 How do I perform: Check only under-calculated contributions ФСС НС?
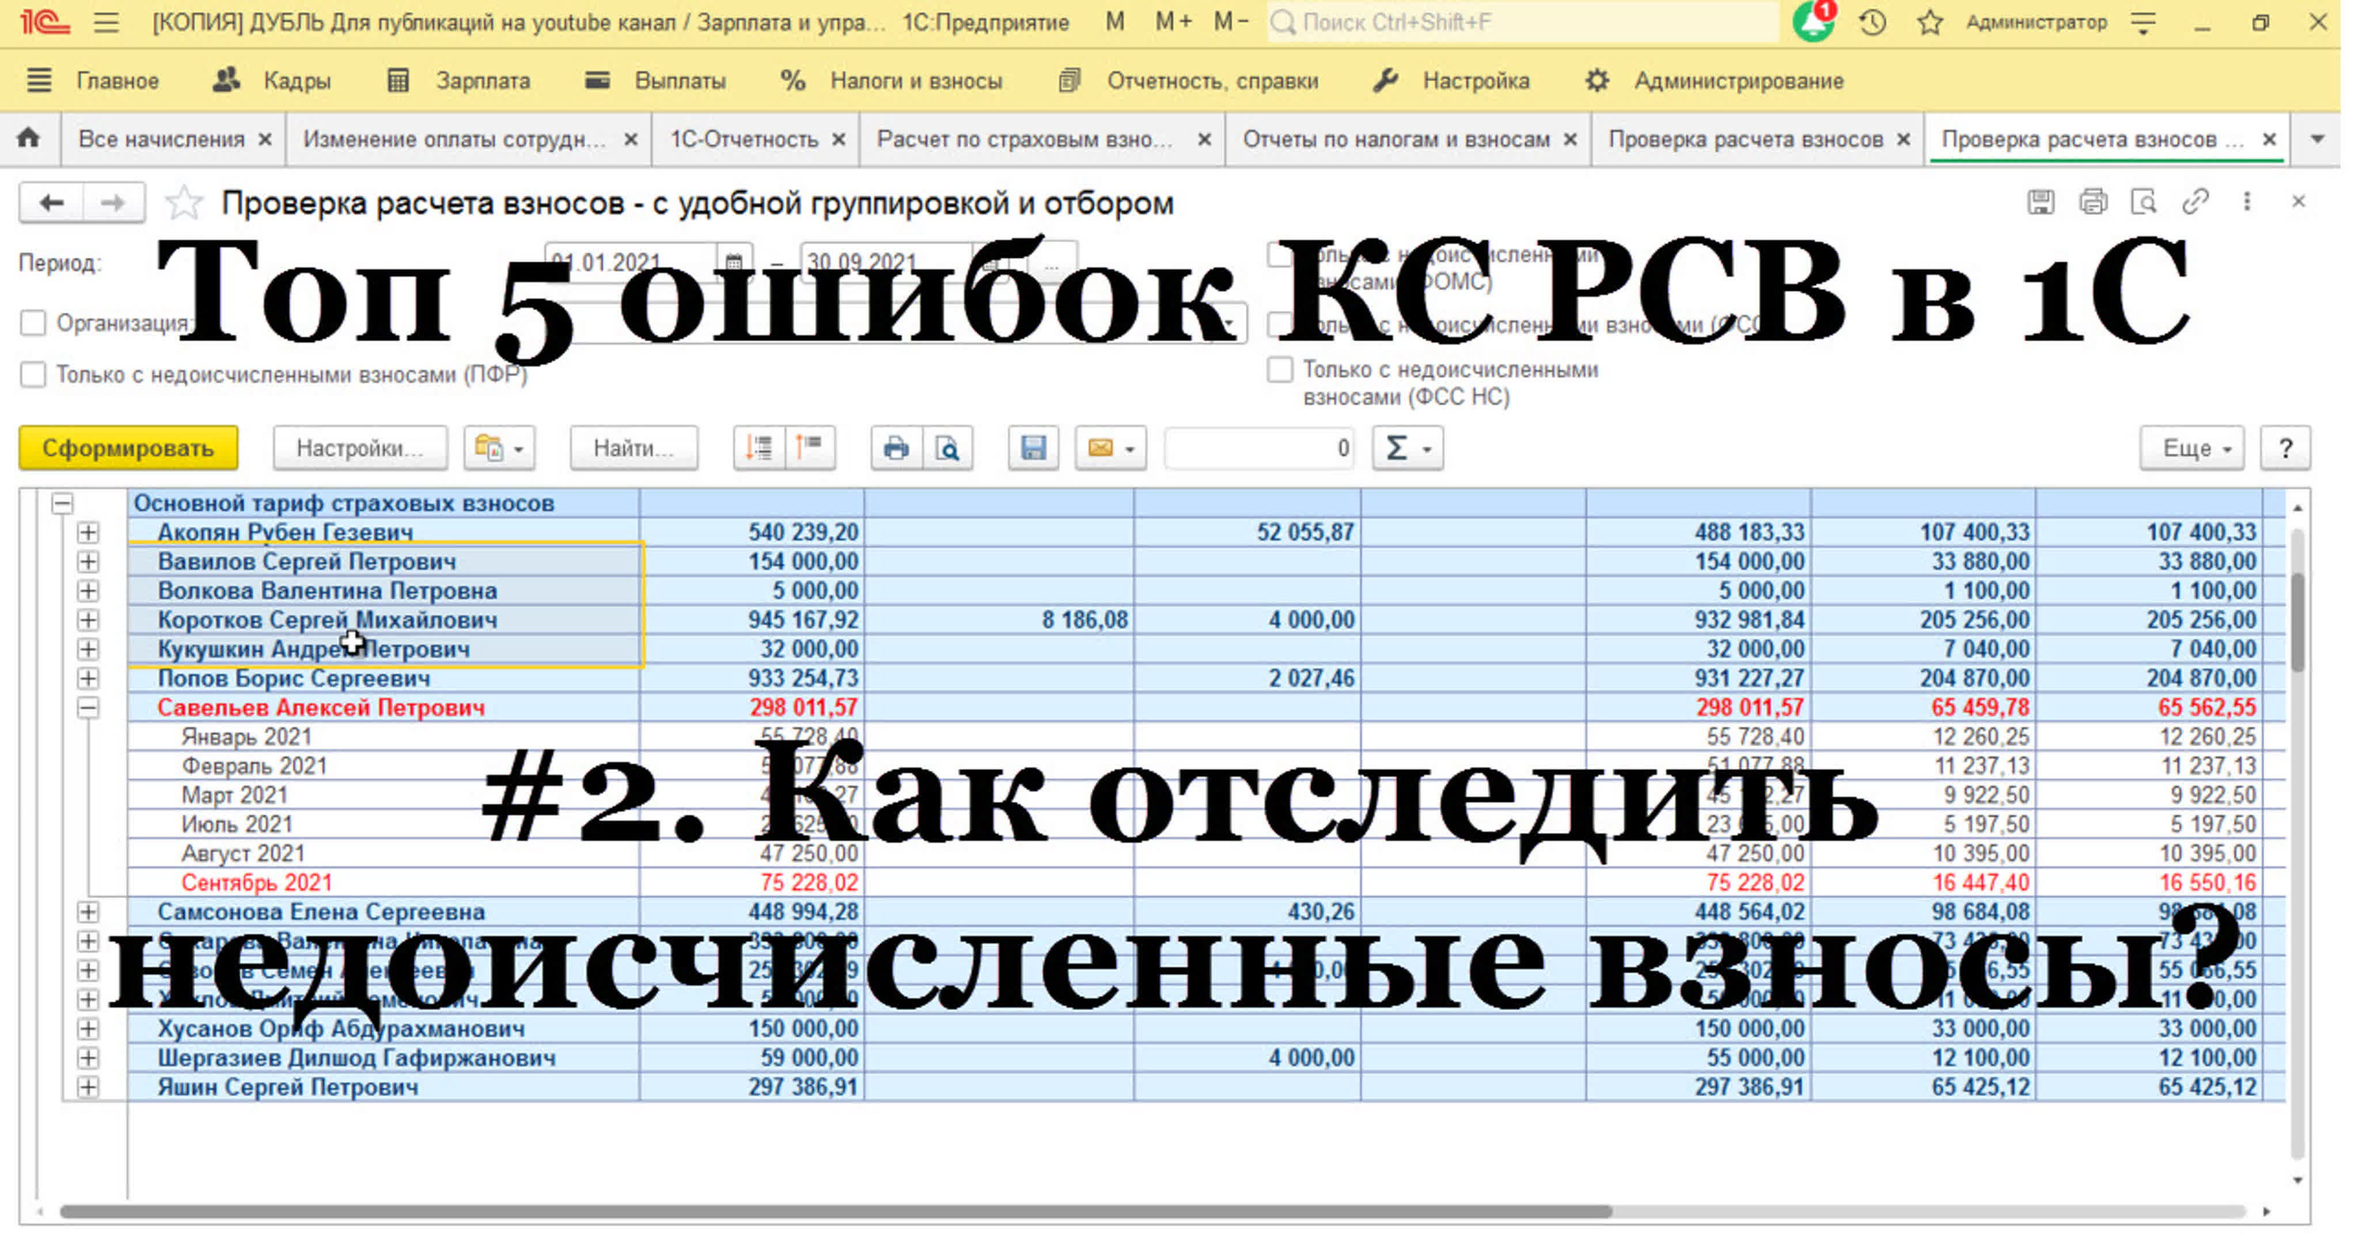coord(1279,370)
